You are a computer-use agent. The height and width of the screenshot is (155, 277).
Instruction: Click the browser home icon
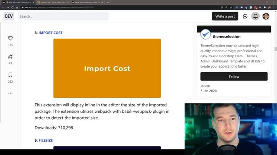point(17,7)
